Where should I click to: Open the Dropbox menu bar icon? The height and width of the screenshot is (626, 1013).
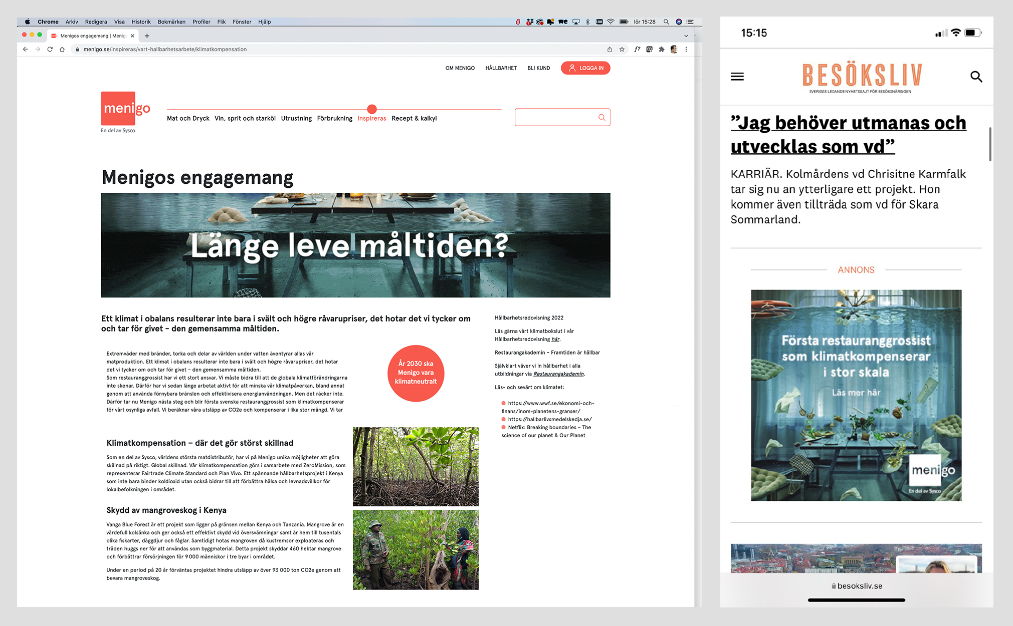point(529,22)
